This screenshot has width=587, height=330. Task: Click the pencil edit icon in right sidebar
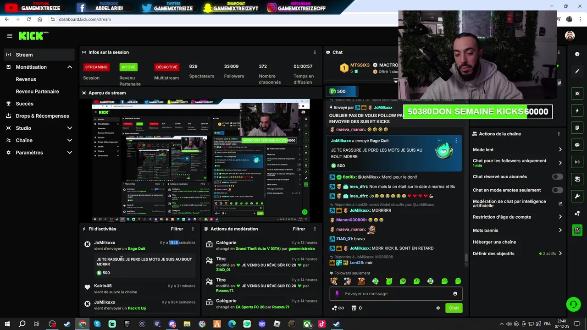tap(577, 71)
